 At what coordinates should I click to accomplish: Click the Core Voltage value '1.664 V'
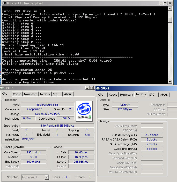click(65, 118)
